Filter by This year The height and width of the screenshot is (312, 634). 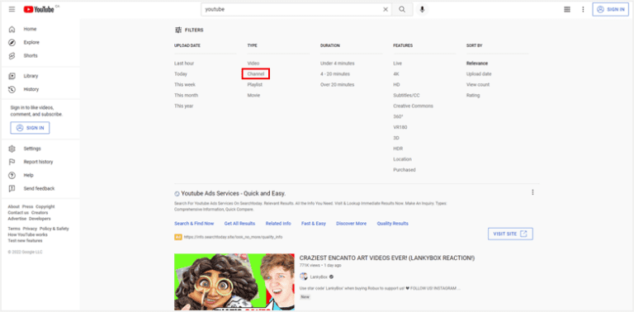pos(183,106)
